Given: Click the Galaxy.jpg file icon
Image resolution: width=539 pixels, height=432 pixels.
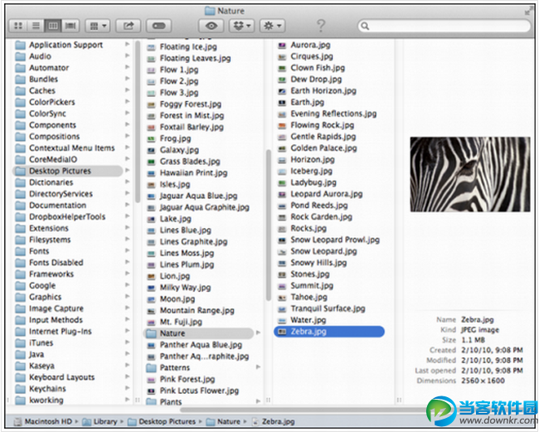Looking at the screenshot, I should [151, 150].
